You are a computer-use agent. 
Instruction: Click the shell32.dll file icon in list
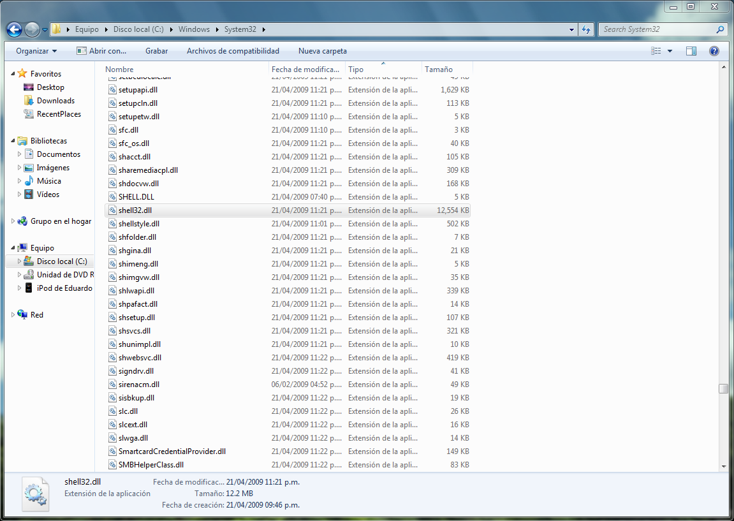click(112, 210)
